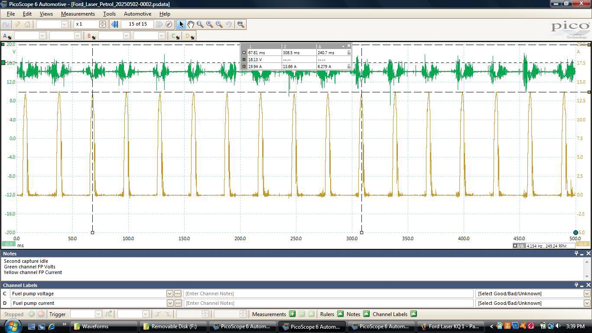Toggle the Rulers legend display
Screen dimensions: 592x333
(340, 314)
